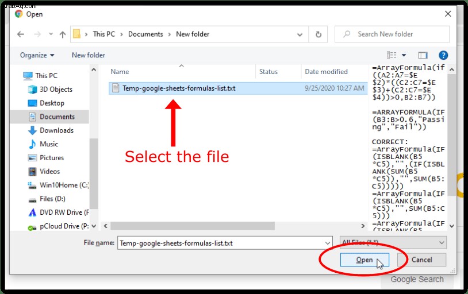Open Desktop in navigation pane
This screenshot has width=468, height=294.
click(x=52, y=103)
